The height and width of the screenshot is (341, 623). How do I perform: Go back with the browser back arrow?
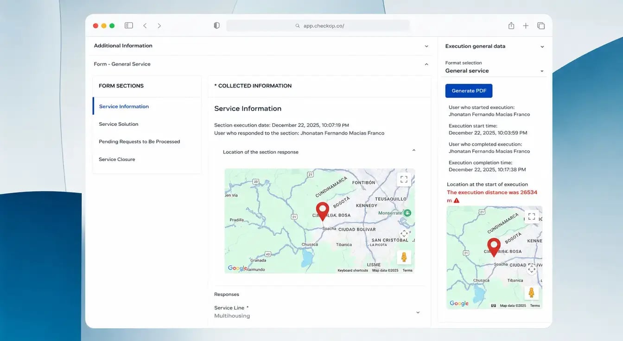pos(145,26)
